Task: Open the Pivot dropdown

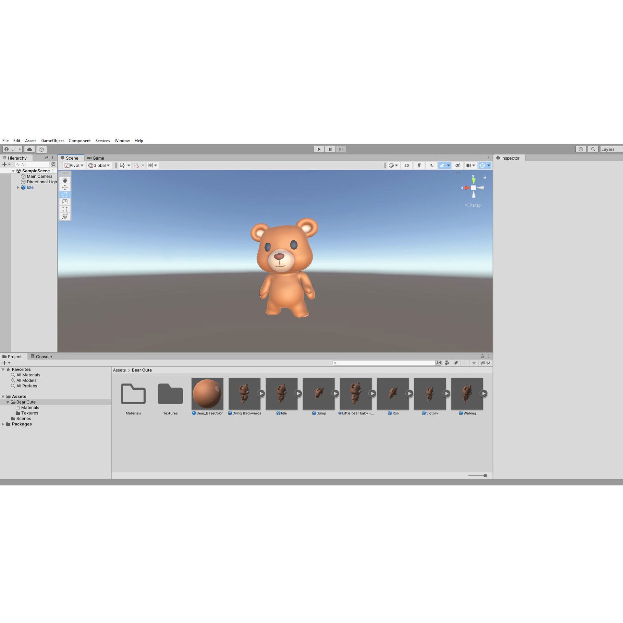Action: 74,165
